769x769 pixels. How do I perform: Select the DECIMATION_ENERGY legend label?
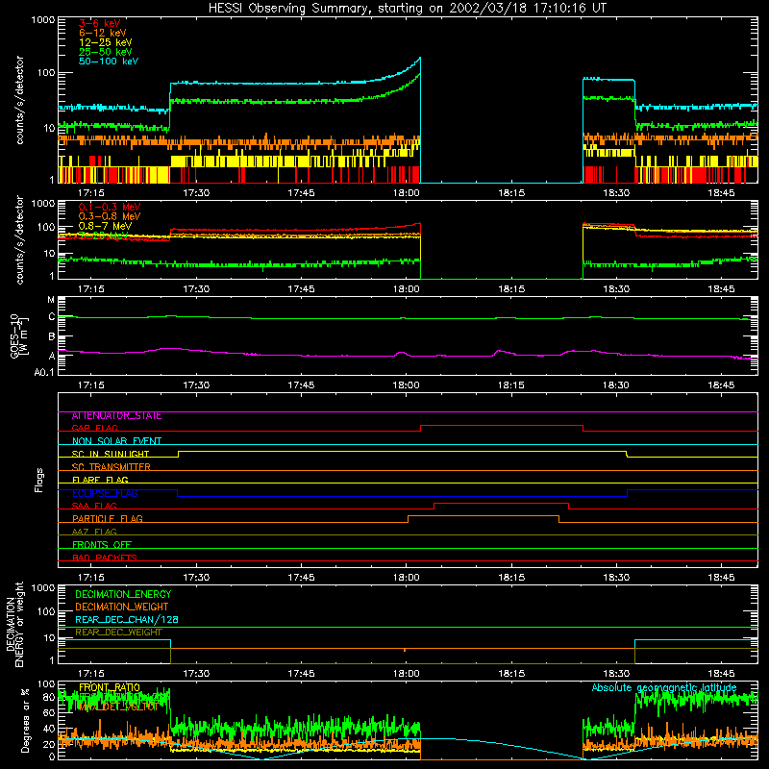point(123,594)
